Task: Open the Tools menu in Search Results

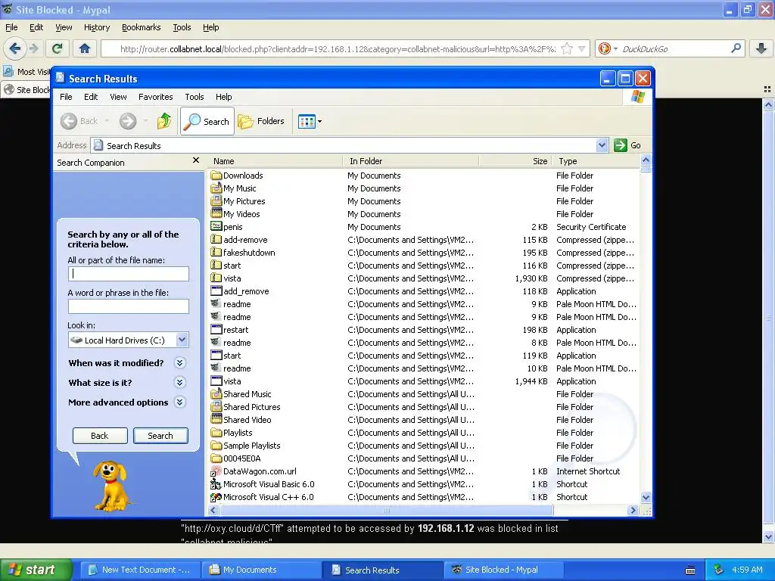Action: [195, 97]
